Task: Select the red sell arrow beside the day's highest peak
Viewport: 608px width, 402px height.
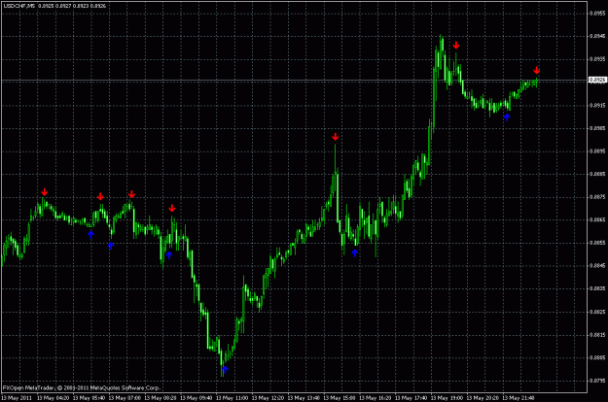Action: pyautogui.click(x=456, y=46)
